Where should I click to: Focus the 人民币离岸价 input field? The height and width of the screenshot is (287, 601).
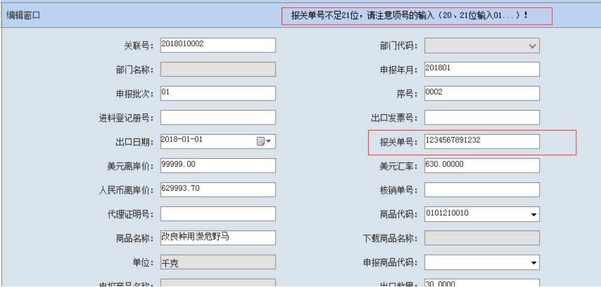(217, 190)
